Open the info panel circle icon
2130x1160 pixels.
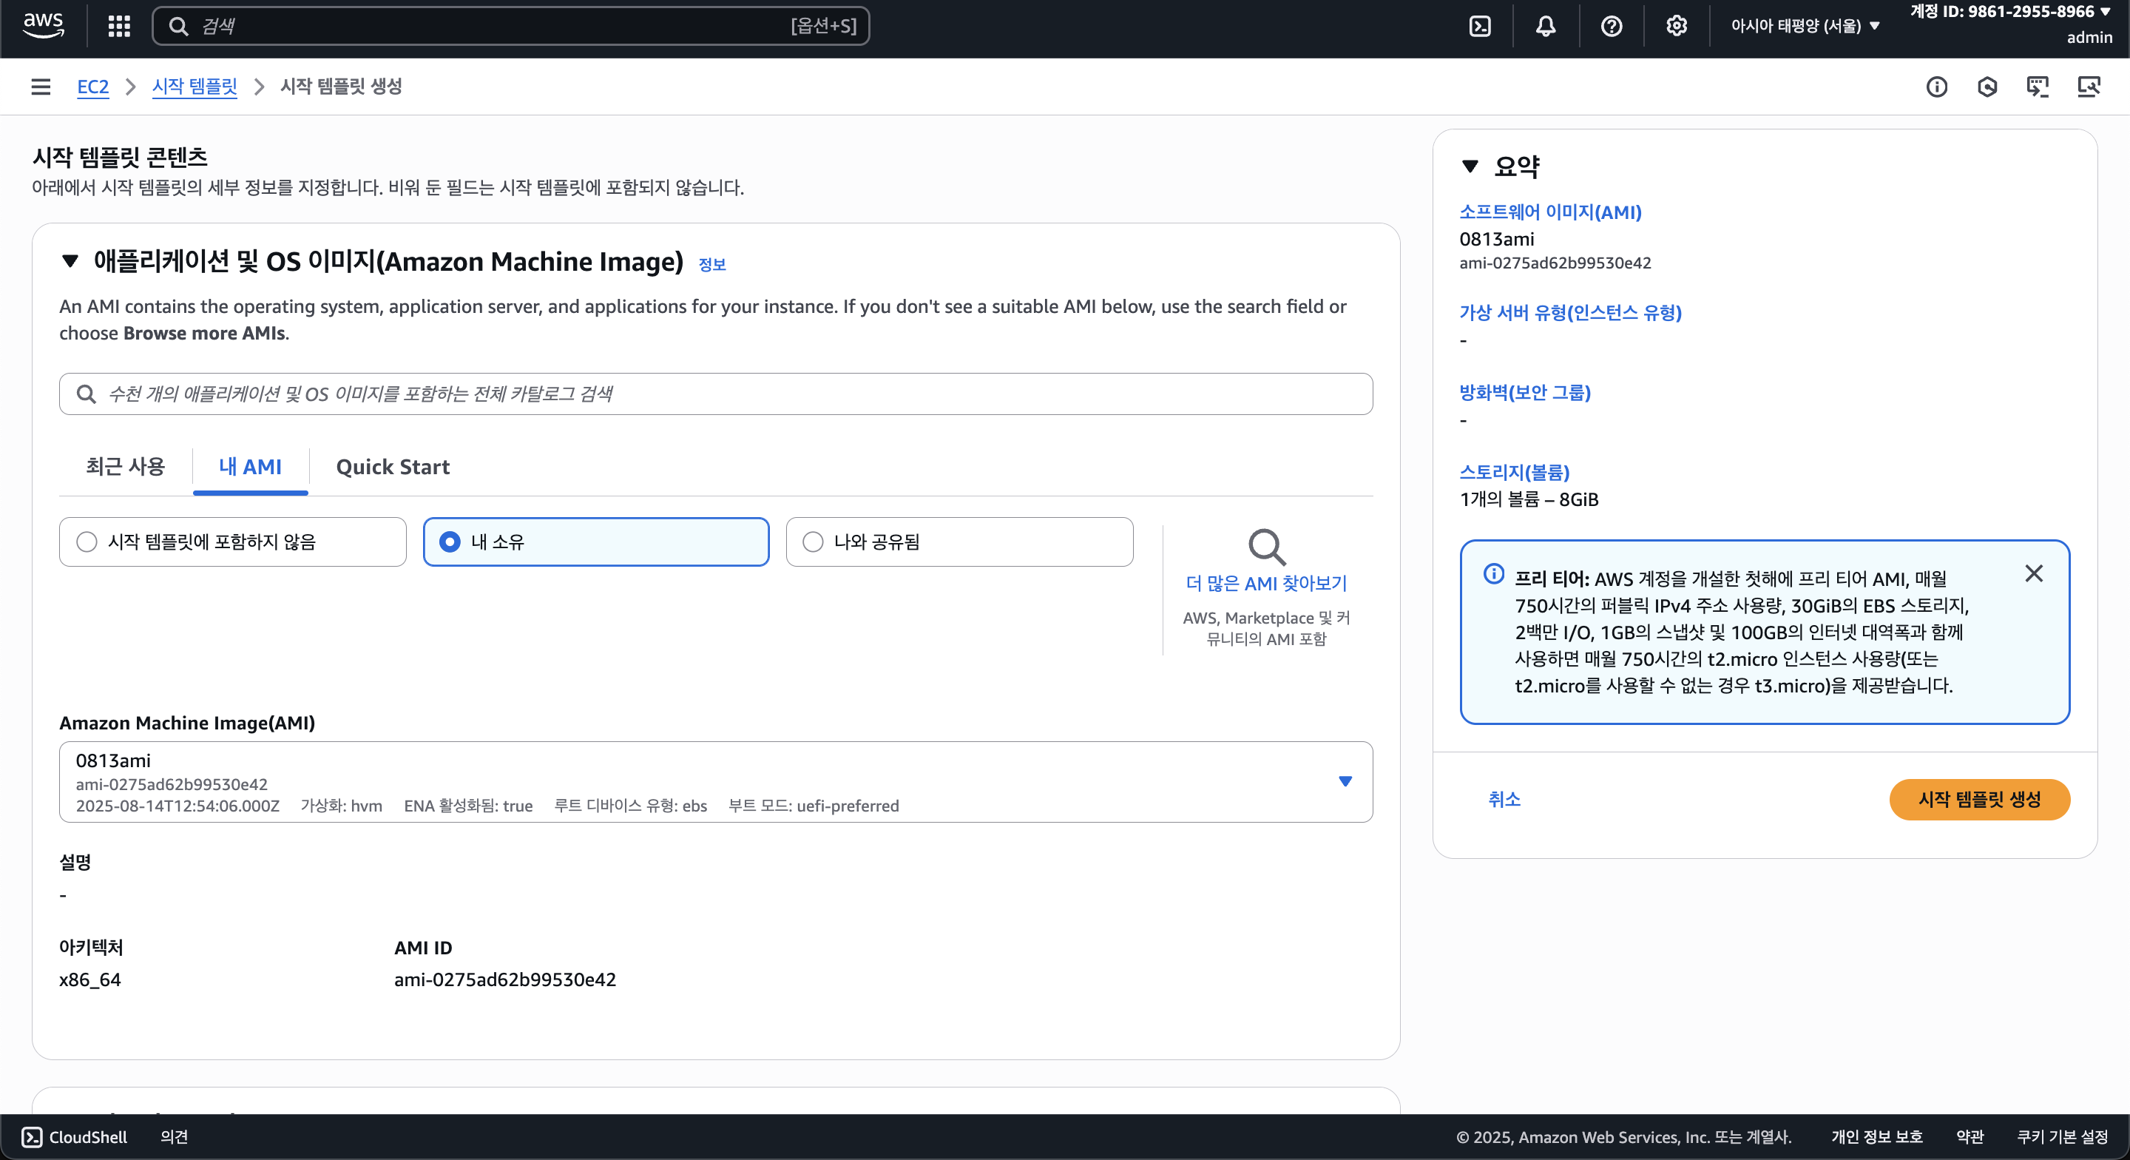tap(1935, 86)
